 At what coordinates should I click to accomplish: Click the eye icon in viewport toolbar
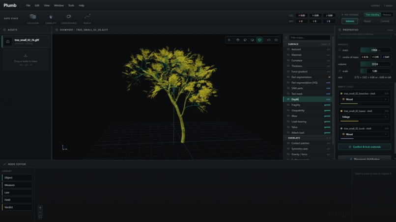click(x=276, y=40)
